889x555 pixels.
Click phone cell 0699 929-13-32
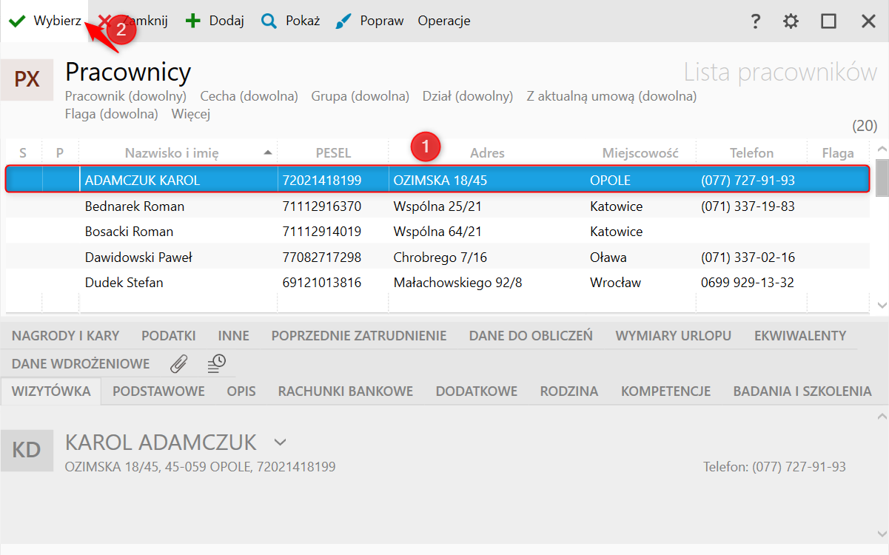748,283
